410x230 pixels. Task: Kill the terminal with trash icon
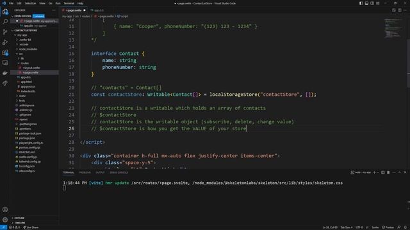coord(388,172)
